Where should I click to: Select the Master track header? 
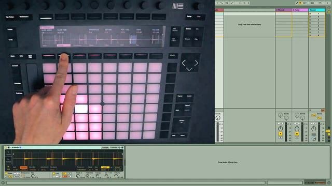point(317,10)
